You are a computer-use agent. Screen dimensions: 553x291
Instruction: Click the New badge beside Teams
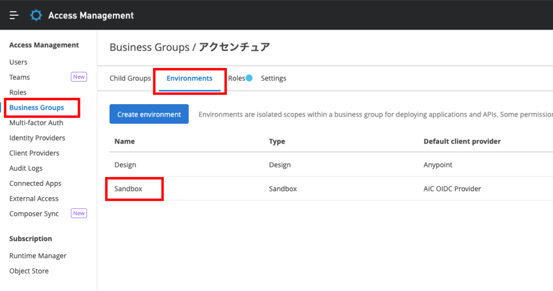pos(79,77)
